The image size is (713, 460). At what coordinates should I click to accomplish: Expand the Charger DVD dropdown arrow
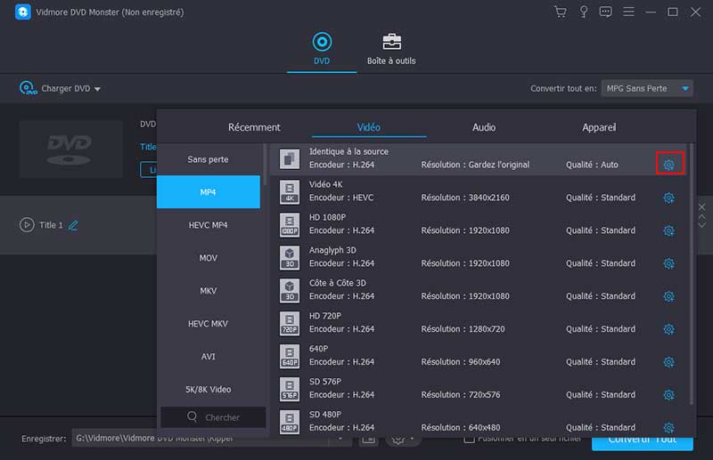coord(97,89)
